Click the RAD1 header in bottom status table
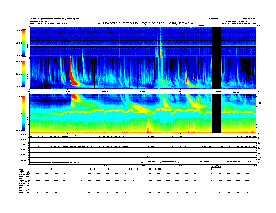 coord(21,179)
